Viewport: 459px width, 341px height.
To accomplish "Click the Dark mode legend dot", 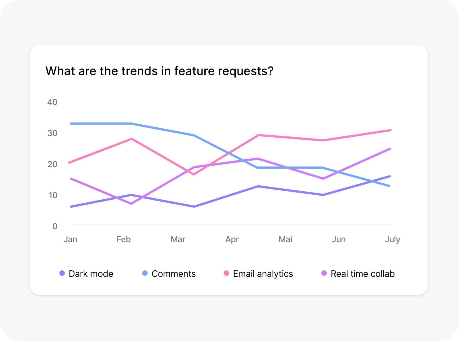I will (62, 273).
